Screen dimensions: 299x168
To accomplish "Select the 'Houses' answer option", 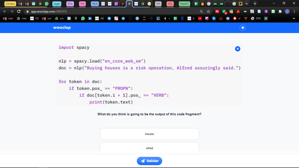I will (x=149, y=134).
